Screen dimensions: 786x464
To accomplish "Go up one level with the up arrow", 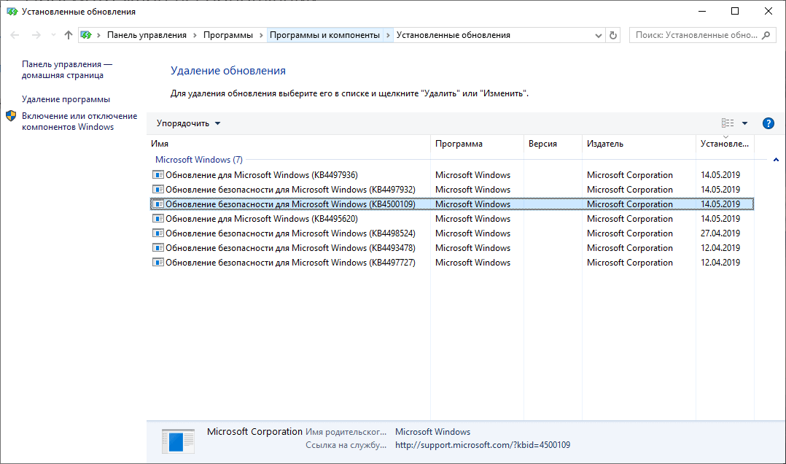I will (x=68, y=34).
